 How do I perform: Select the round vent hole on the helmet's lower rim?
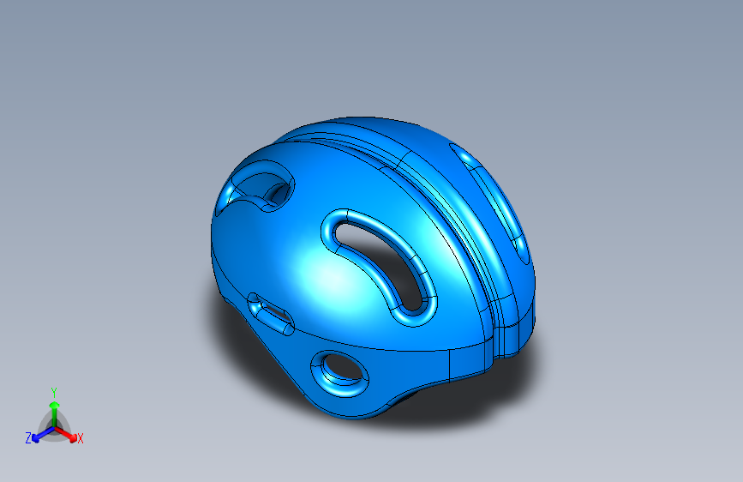339,373
